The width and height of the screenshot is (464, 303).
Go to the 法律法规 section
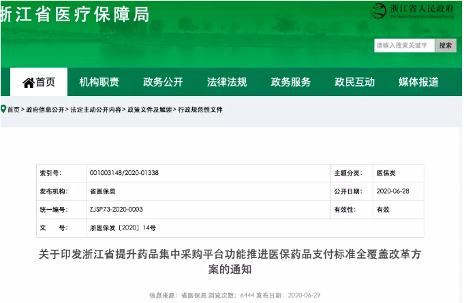pos(227,82)
